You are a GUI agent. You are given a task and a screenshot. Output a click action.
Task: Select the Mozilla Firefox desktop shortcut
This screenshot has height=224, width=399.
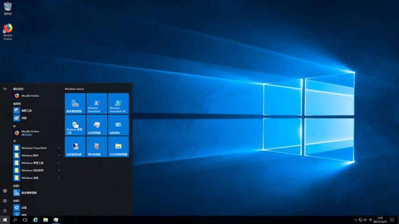point(7,32)
